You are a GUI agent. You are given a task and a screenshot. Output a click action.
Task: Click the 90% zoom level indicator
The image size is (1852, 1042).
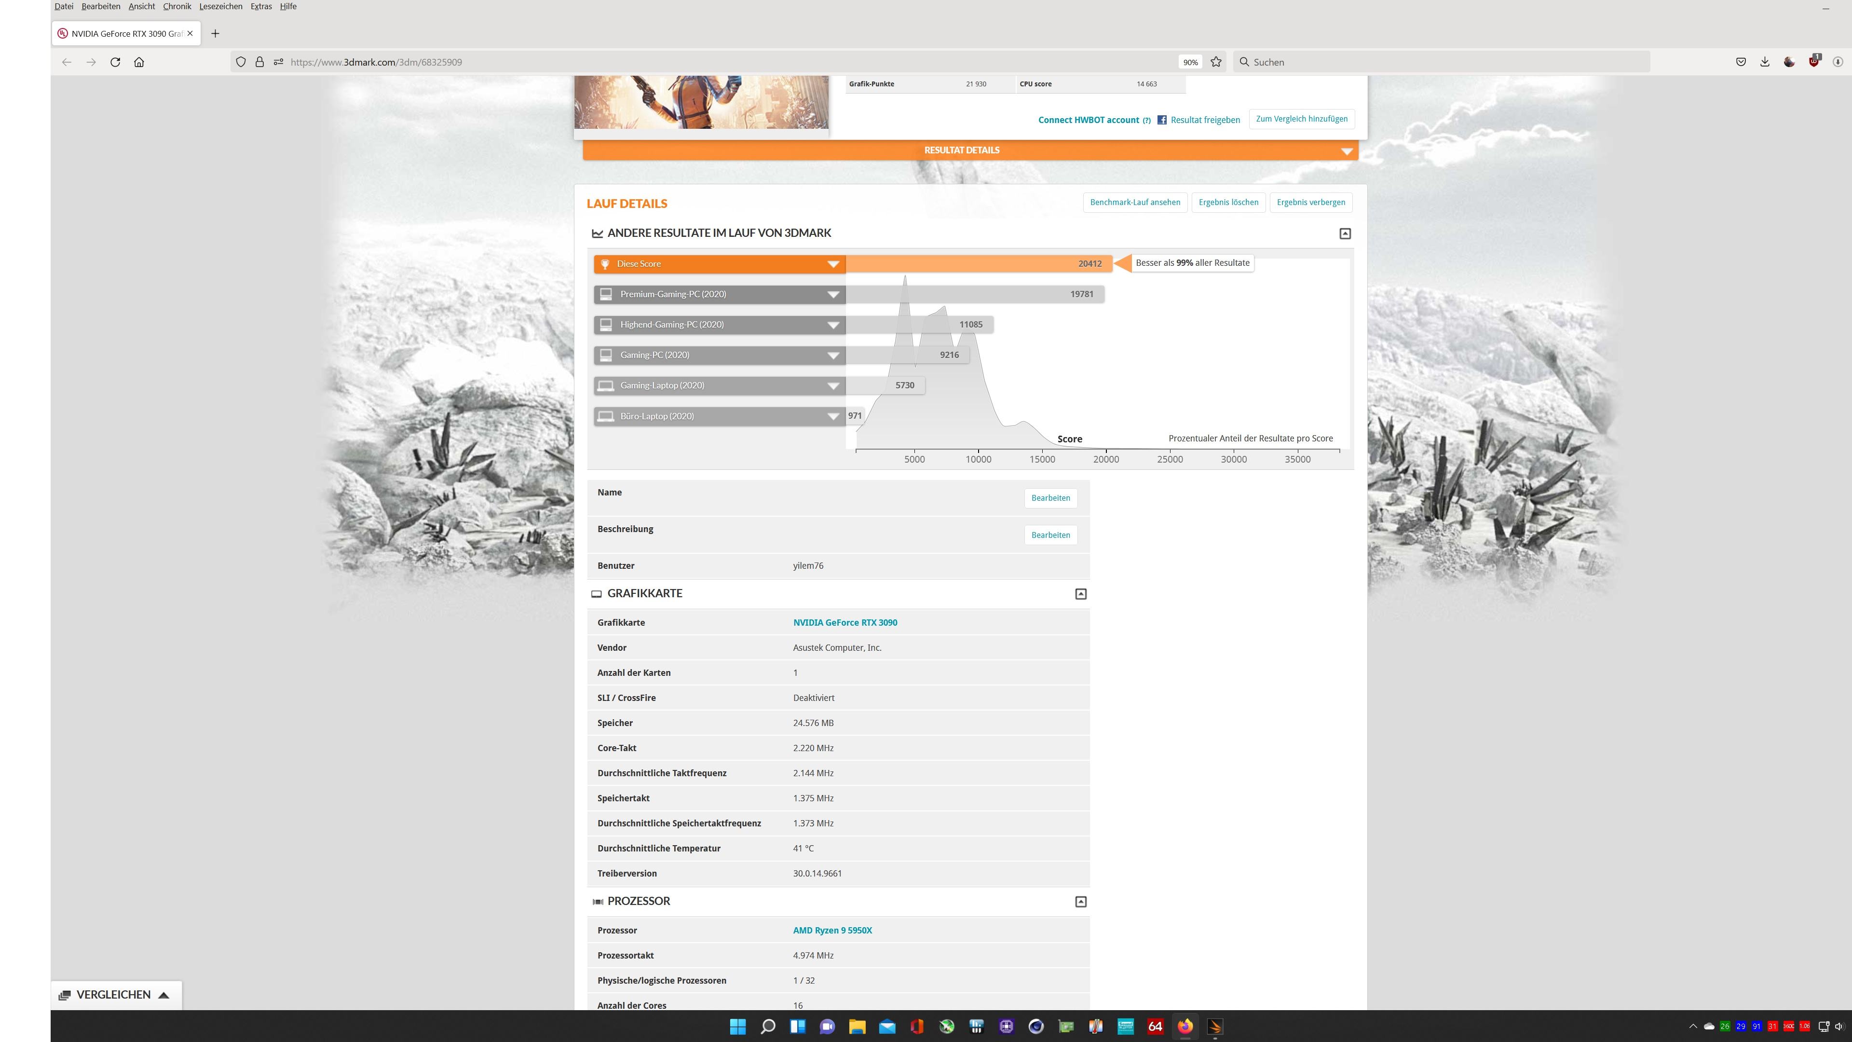[1190, 63]
